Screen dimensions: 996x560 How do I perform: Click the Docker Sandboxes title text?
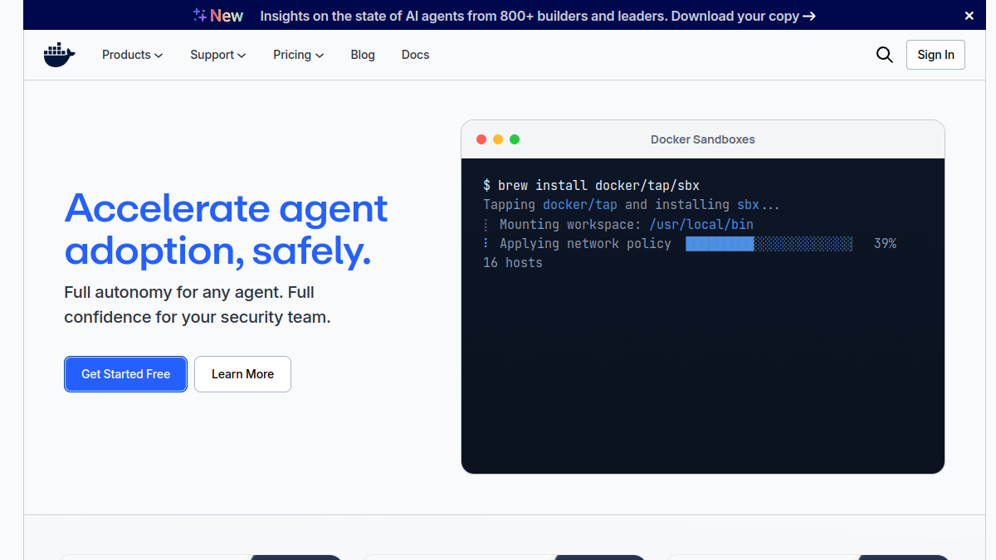point(703,139)
